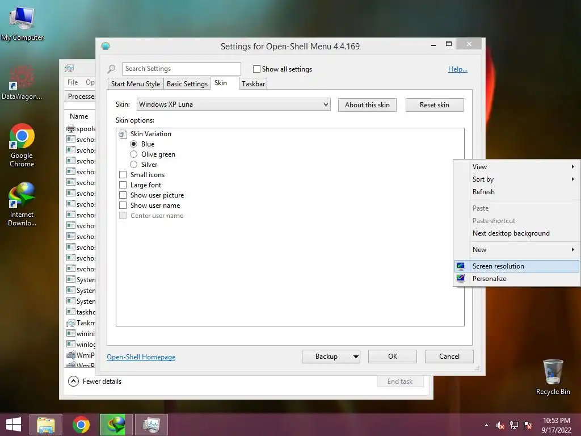Expand the New submenu in context menu
Viewport: 581px width, 436px height.
point(517,250)
